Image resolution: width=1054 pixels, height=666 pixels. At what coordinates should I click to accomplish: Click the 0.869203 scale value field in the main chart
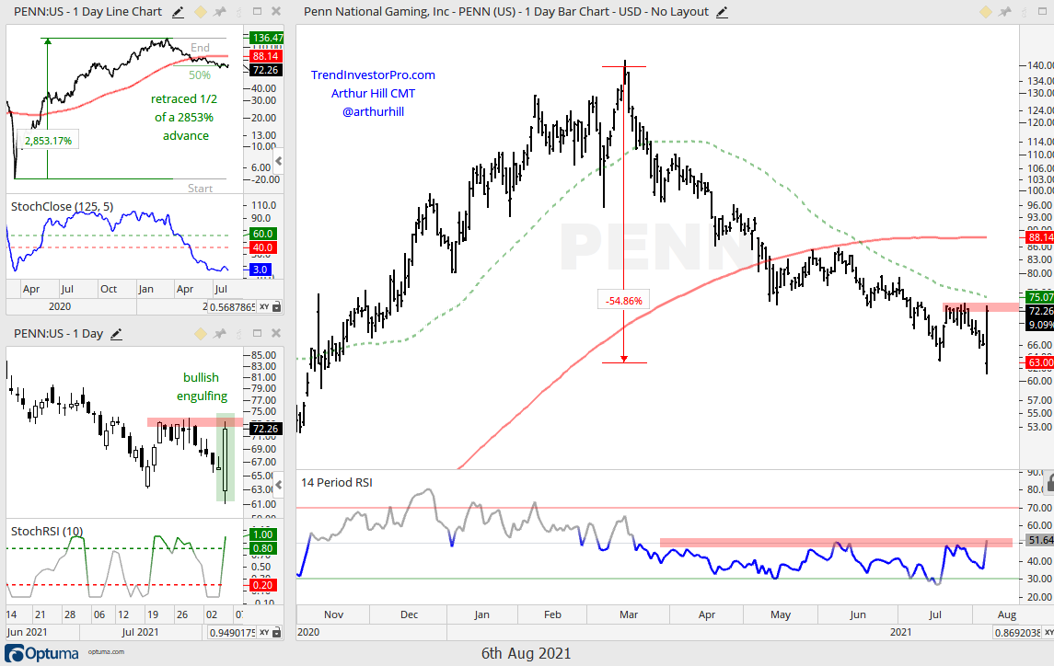pyautogui.click(x=1016, y=632)
